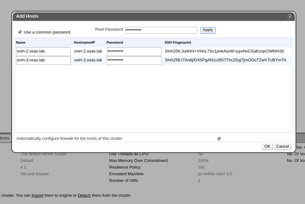305x204 pixels.
Task: Focus the password field for ovirt-3.osas.lab
Action: (134, 60)
